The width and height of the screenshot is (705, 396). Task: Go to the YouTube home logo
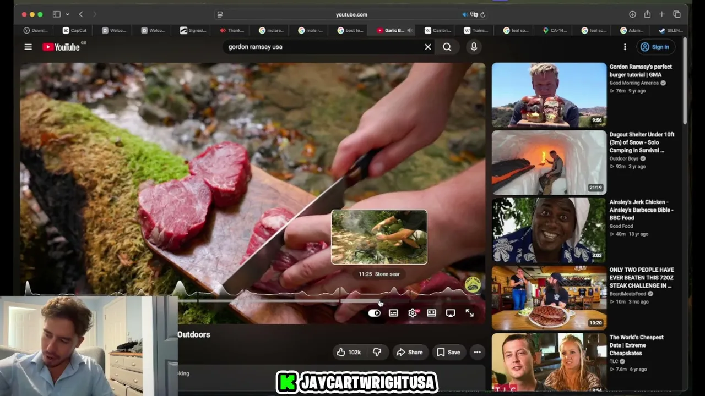click(x=61, y=47)
